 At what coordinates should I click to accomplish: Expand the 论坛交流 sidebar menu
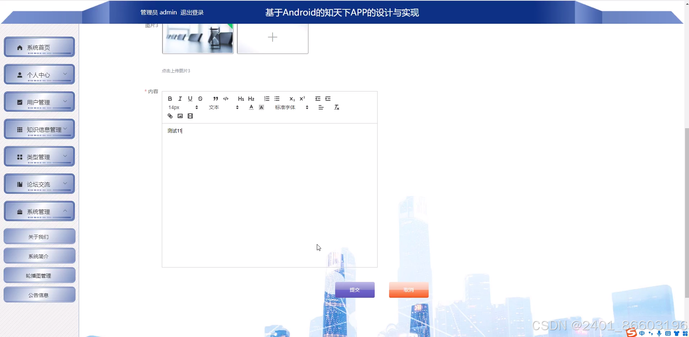pos(40,184)
